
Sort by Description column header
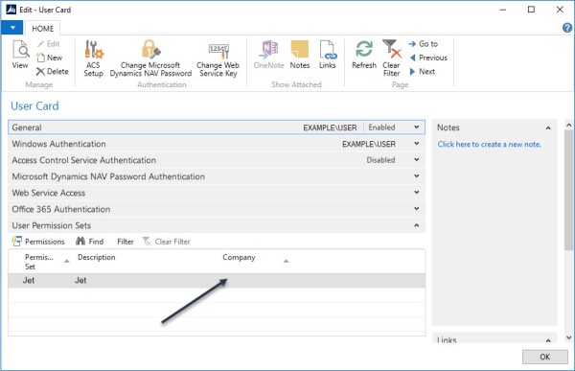[97, 257]
